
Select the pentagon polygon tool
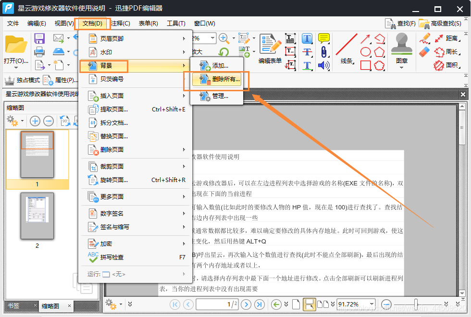(x=379, y=52)
